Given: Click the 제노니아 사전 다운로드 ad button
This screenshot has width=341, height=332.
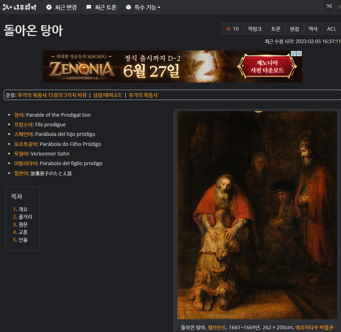Looking at the screenshot, I should pyautogui.click(x=267, y=67).
